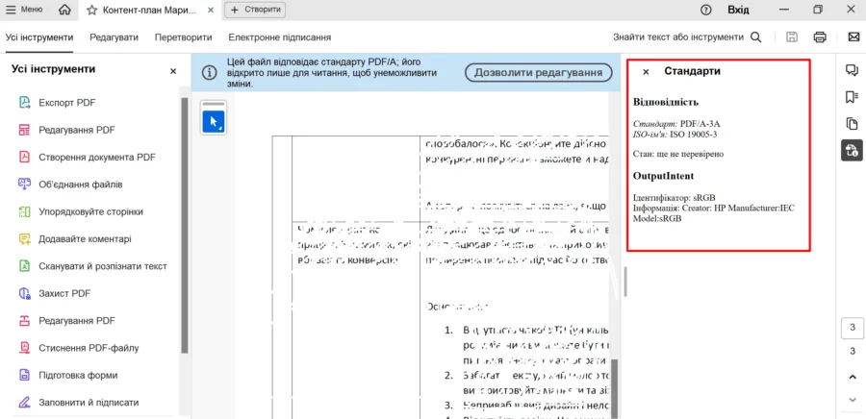
Task: Go to previous page with up chevron
Action: click(x=852, y=376)
